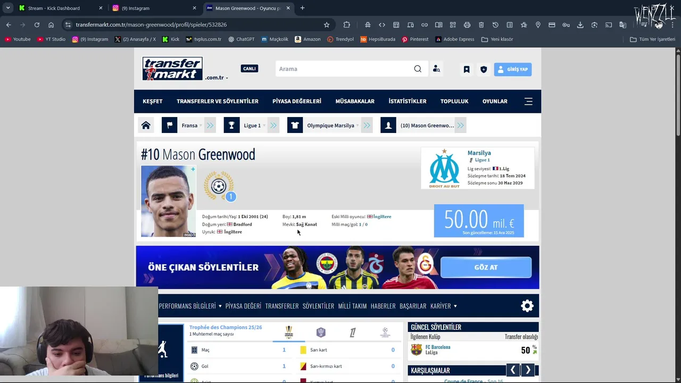Open the Tüm Yer İşaretleri folder
The width and height of the screenshot is (681, 383).
pyautogui.click(x=652, y=39)
